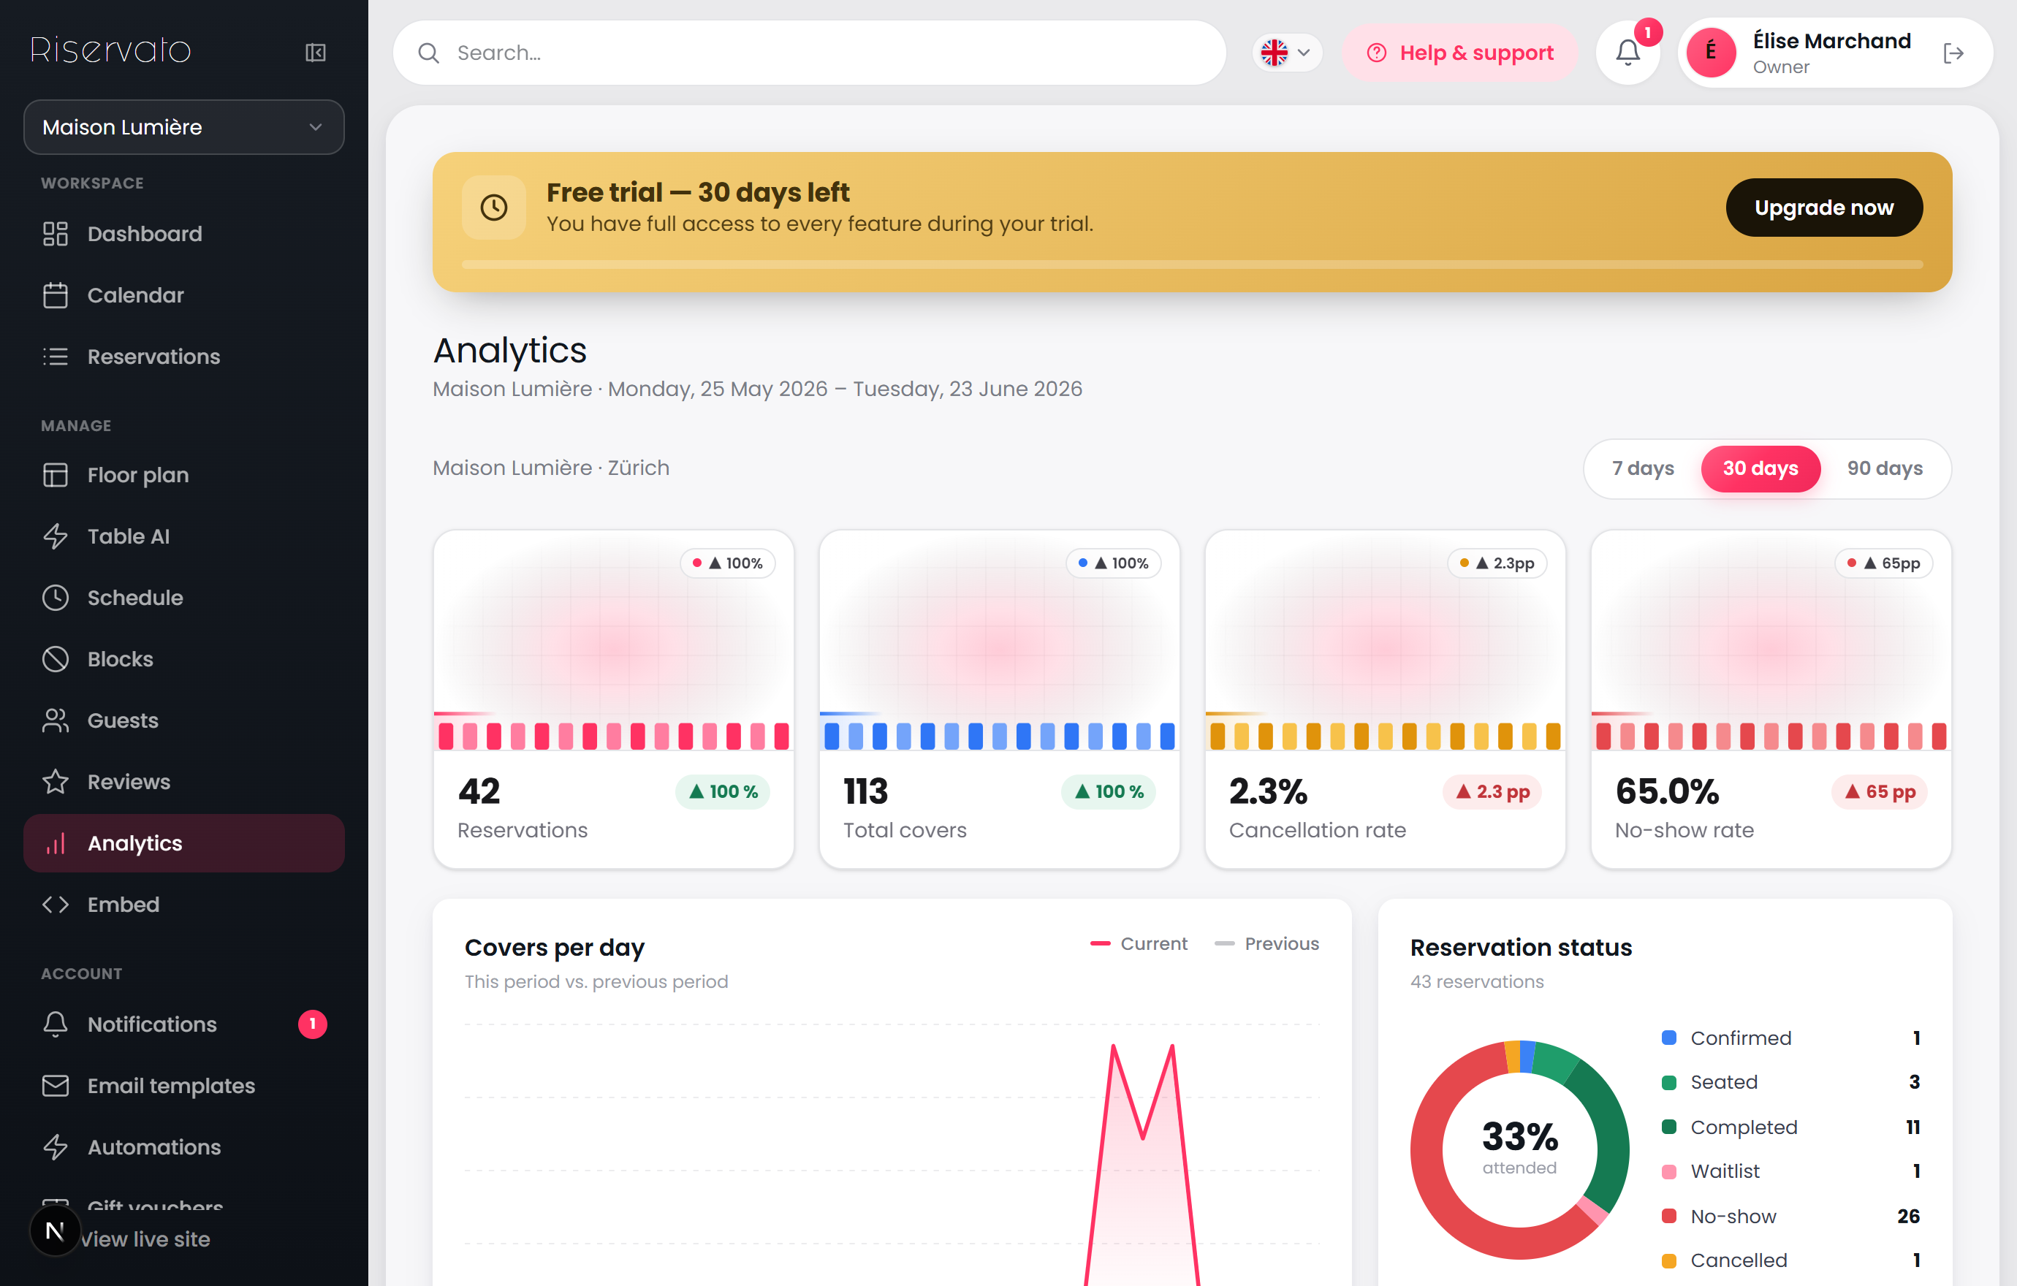Focus the Search input field
The image size is (2017, 1286).
tap(809, 53)
